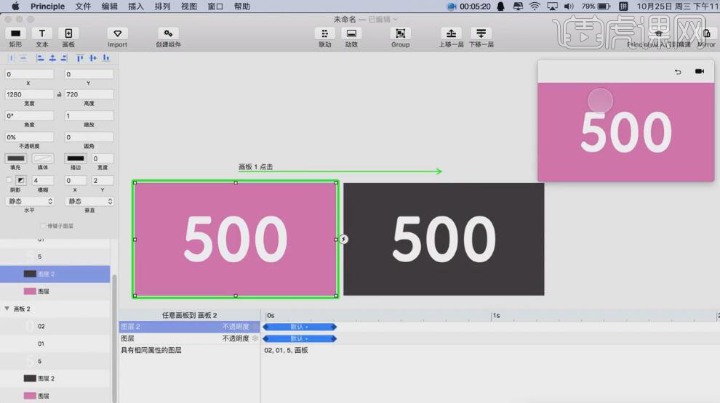
Task: Toggle the width-height aspect ratio lock
Action: pos(60,94)
